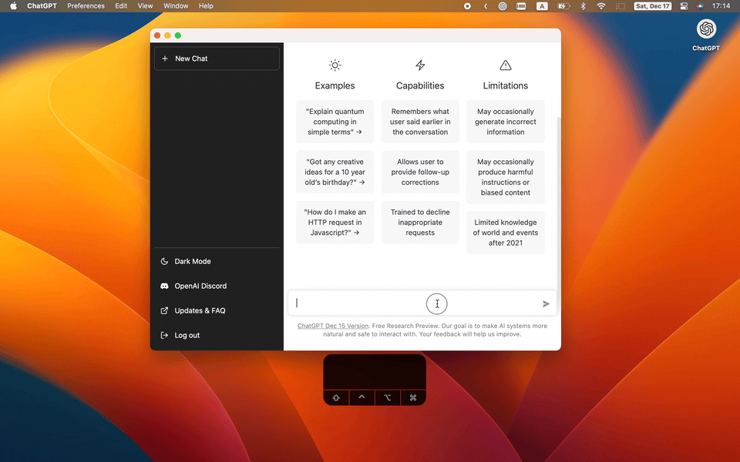Click the Limitations warning triangle icon

[x=505, y=65]
